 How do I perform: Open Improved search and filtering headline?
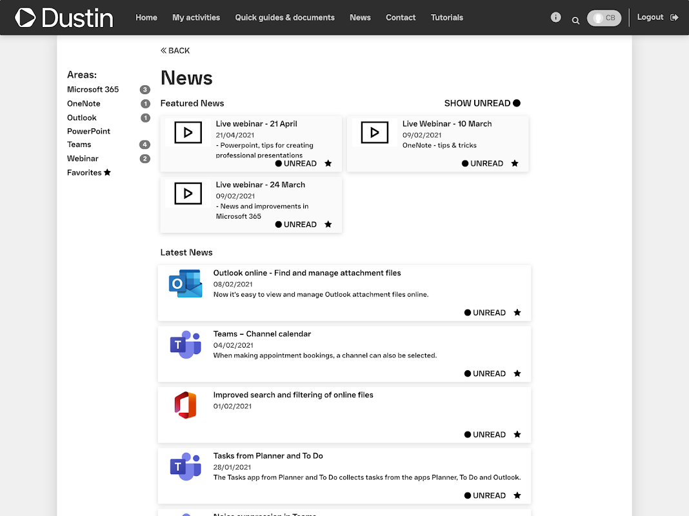coord(293,395)
